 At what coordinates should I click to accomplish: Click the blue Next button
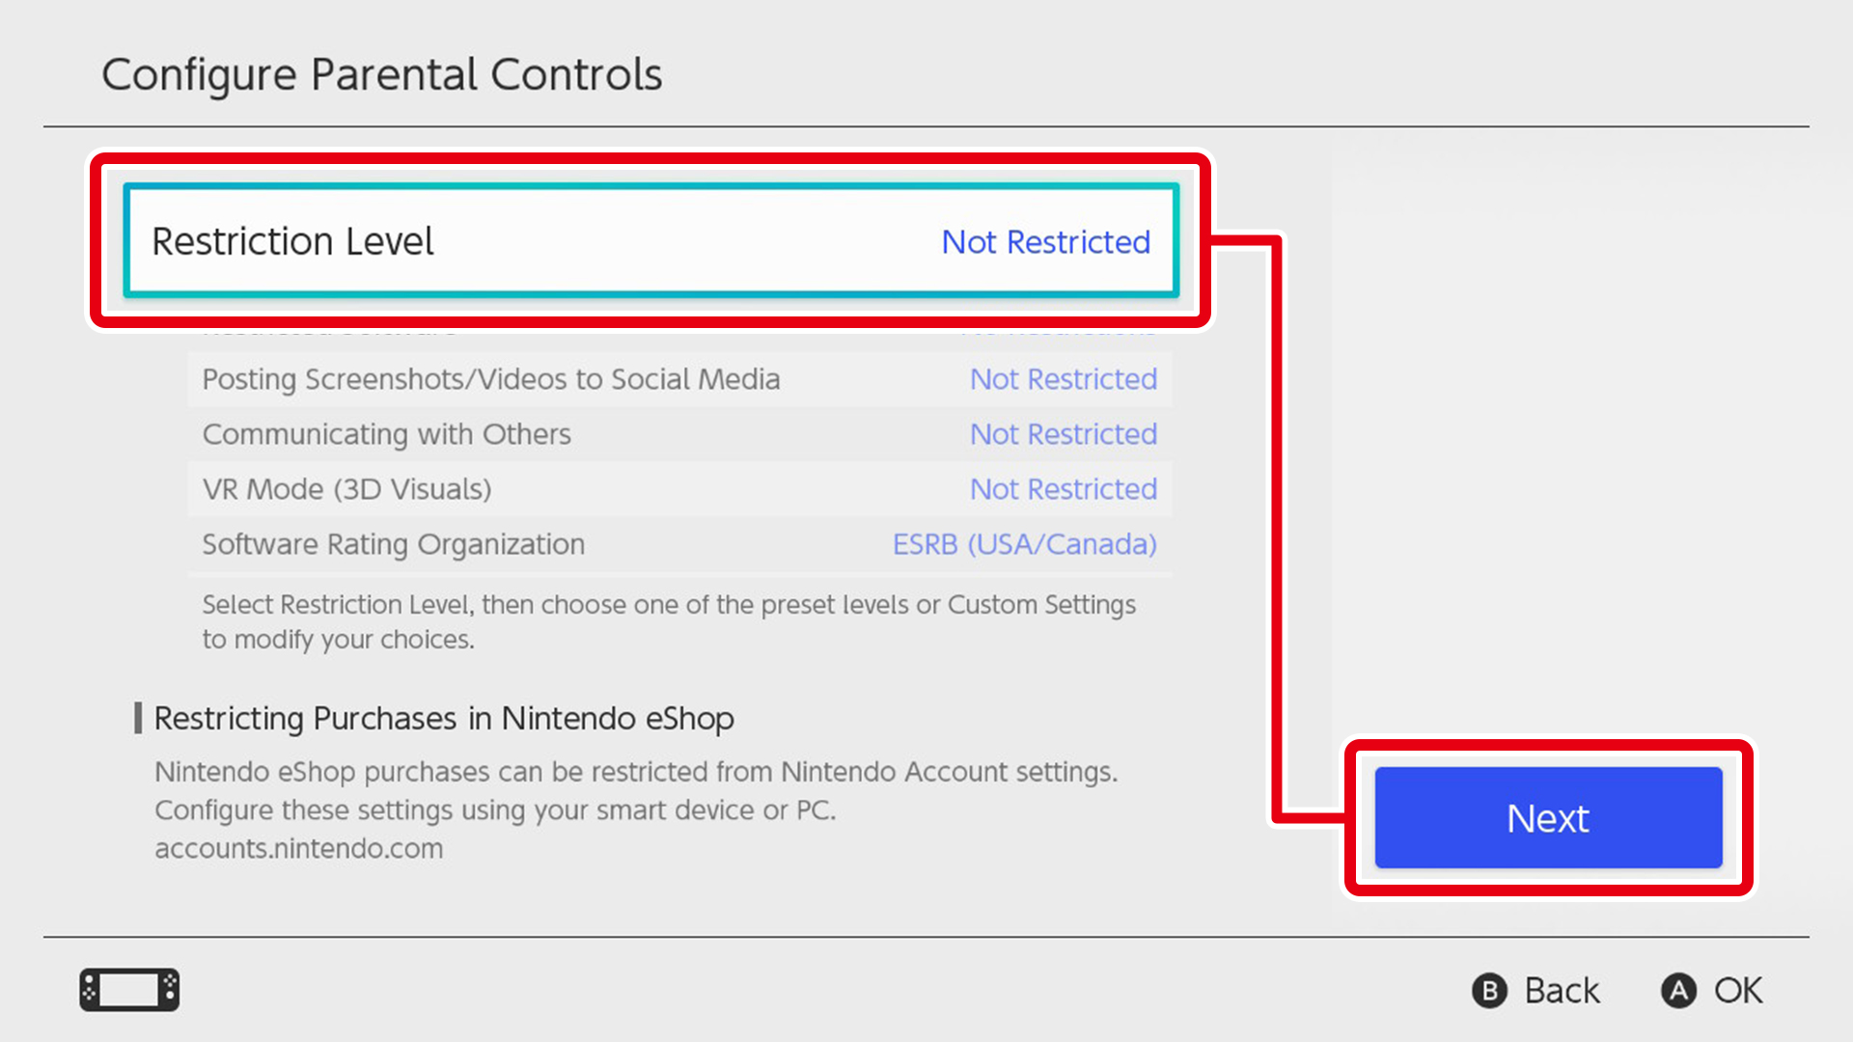[1548, 817]
